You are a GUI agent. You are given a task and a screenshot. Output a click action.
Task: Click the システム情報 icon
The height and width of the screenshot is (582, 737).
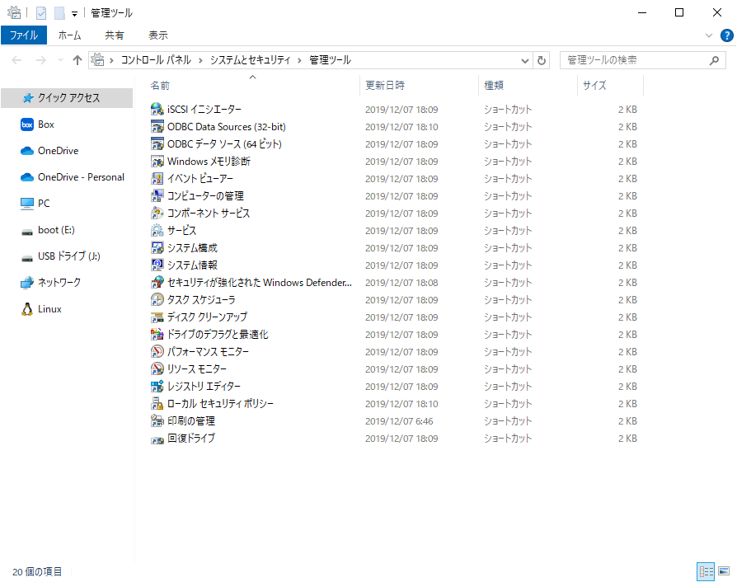(157, 265)
